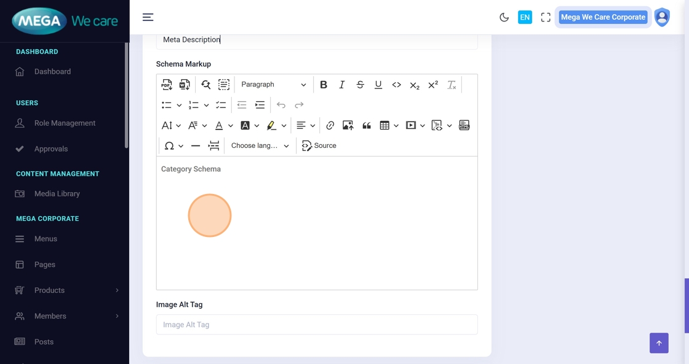The width and height of the screenshot is (689, 364).
Task: Open Media Library from sidebar
Action: tap(57, 193)
